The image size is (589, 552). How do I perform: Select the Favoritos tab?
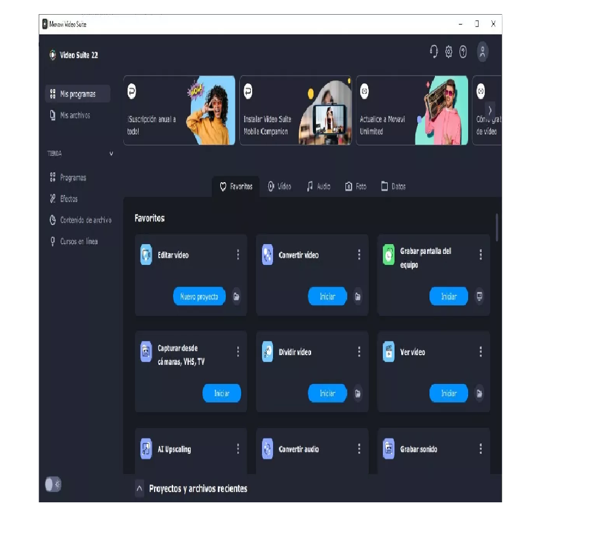coord(236,186)
